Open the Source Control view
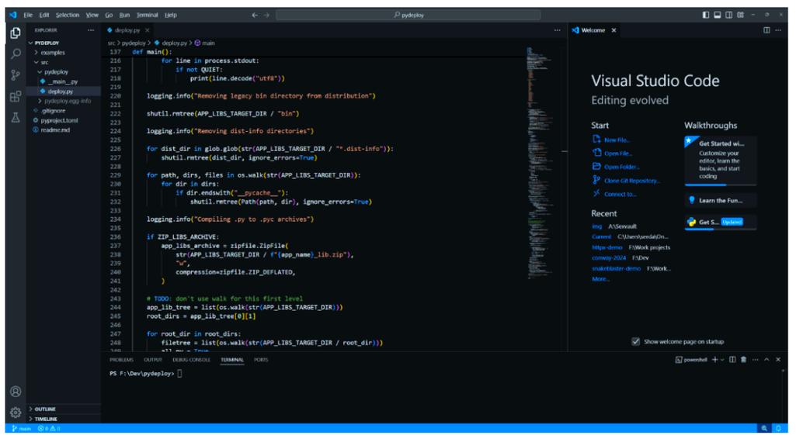The image size is (796, 435). point(15,75)
